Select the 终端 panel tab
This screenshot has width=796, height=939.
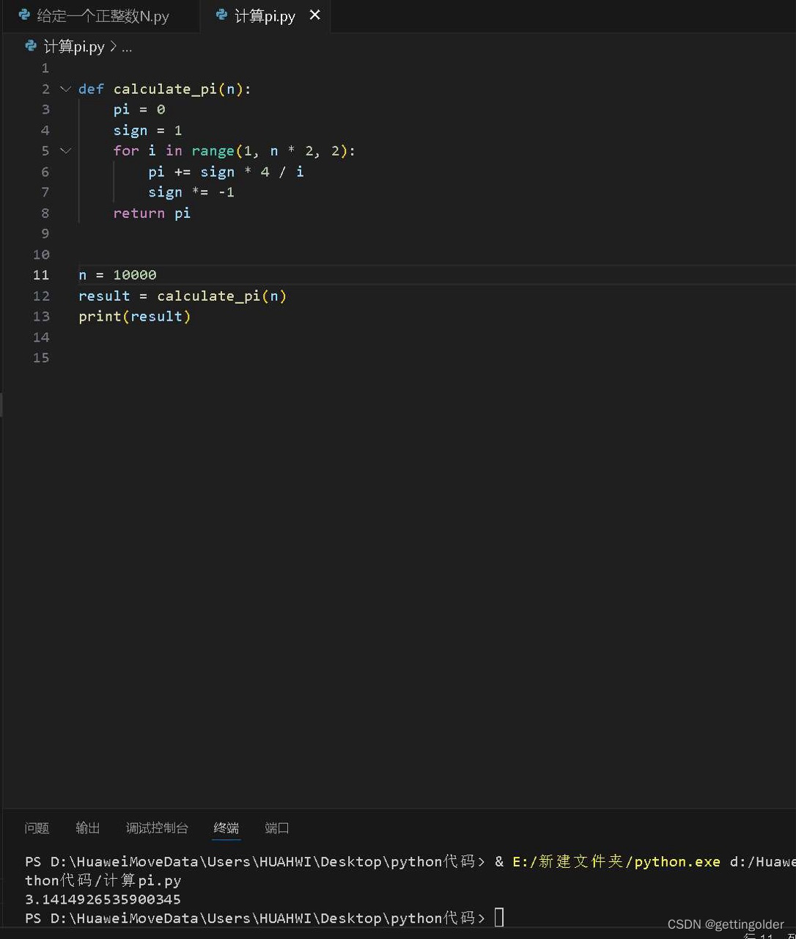point(226,827)
